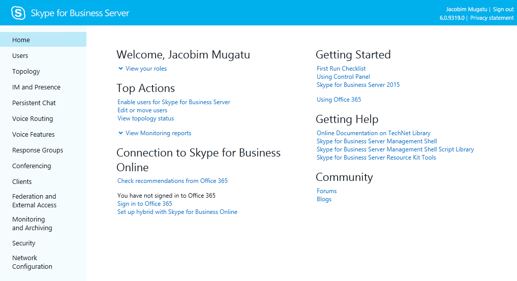Open Management Shell Script Library link
This screenshot has height=281, width=517.
pos(396,149)
